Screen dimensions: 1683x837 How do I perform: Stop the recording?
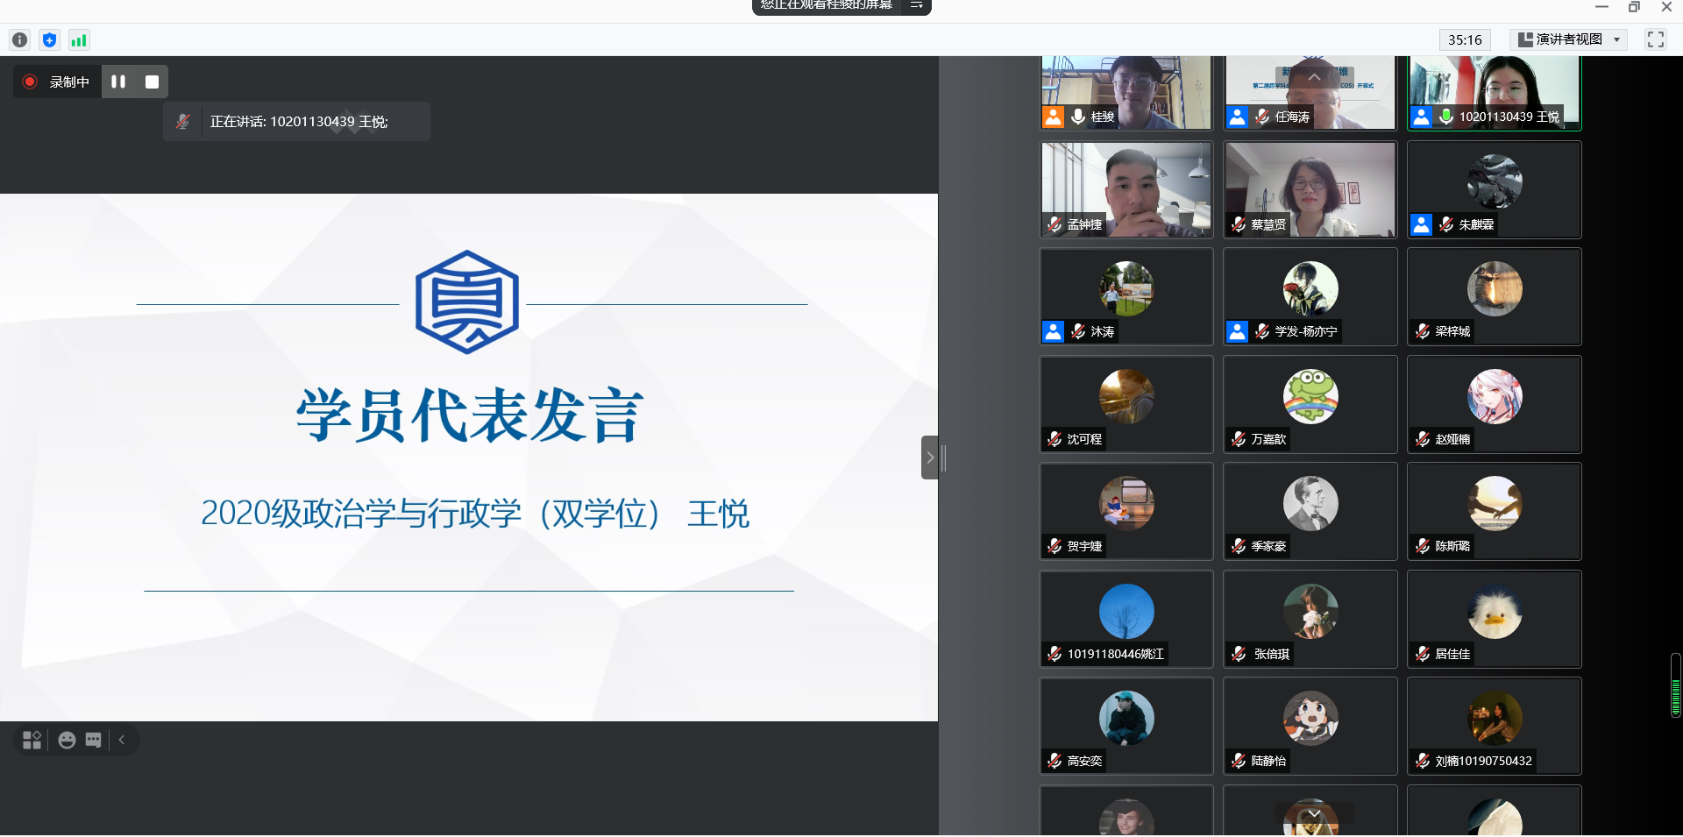pyautogui.click(x=152, y=82)
